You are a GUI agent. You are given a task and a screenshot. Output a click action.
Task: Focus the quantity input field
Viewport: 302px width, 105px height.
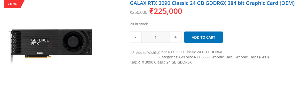(x=156, y=37)
